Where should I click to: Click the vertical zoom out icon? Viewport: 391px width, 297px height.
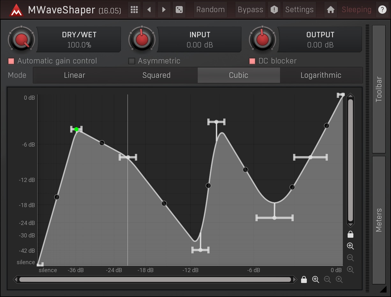tap(350, 258)
